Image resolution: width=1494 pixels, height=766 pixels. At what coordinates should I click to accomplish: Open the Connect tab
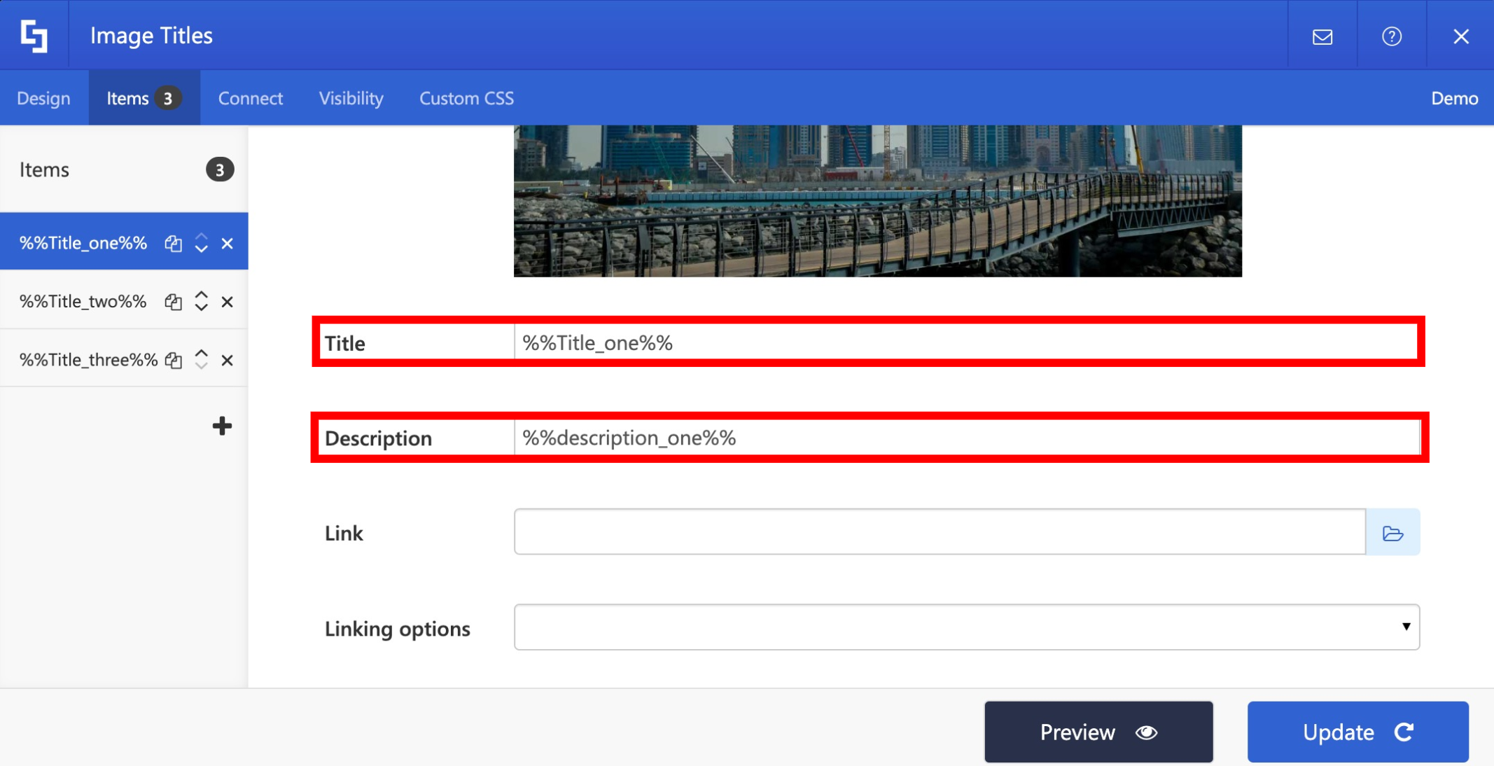[250, 98]
